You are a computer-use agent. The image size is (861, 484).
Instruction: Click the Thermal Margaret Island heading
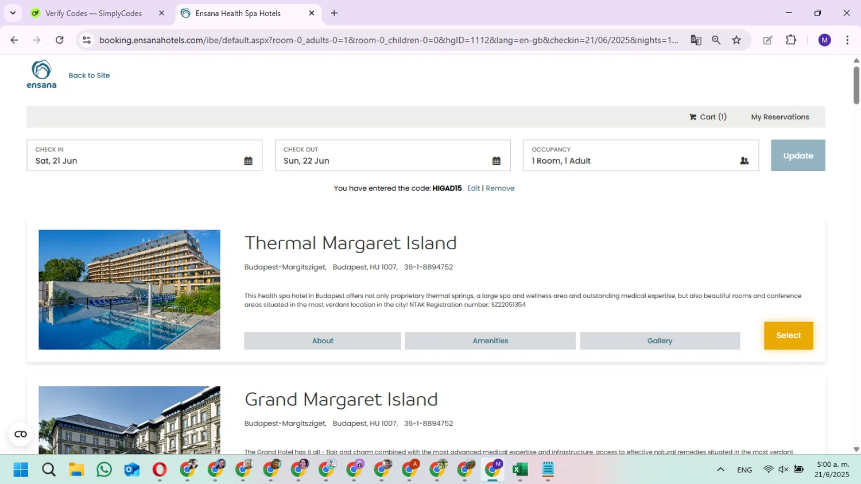[351, 243]
